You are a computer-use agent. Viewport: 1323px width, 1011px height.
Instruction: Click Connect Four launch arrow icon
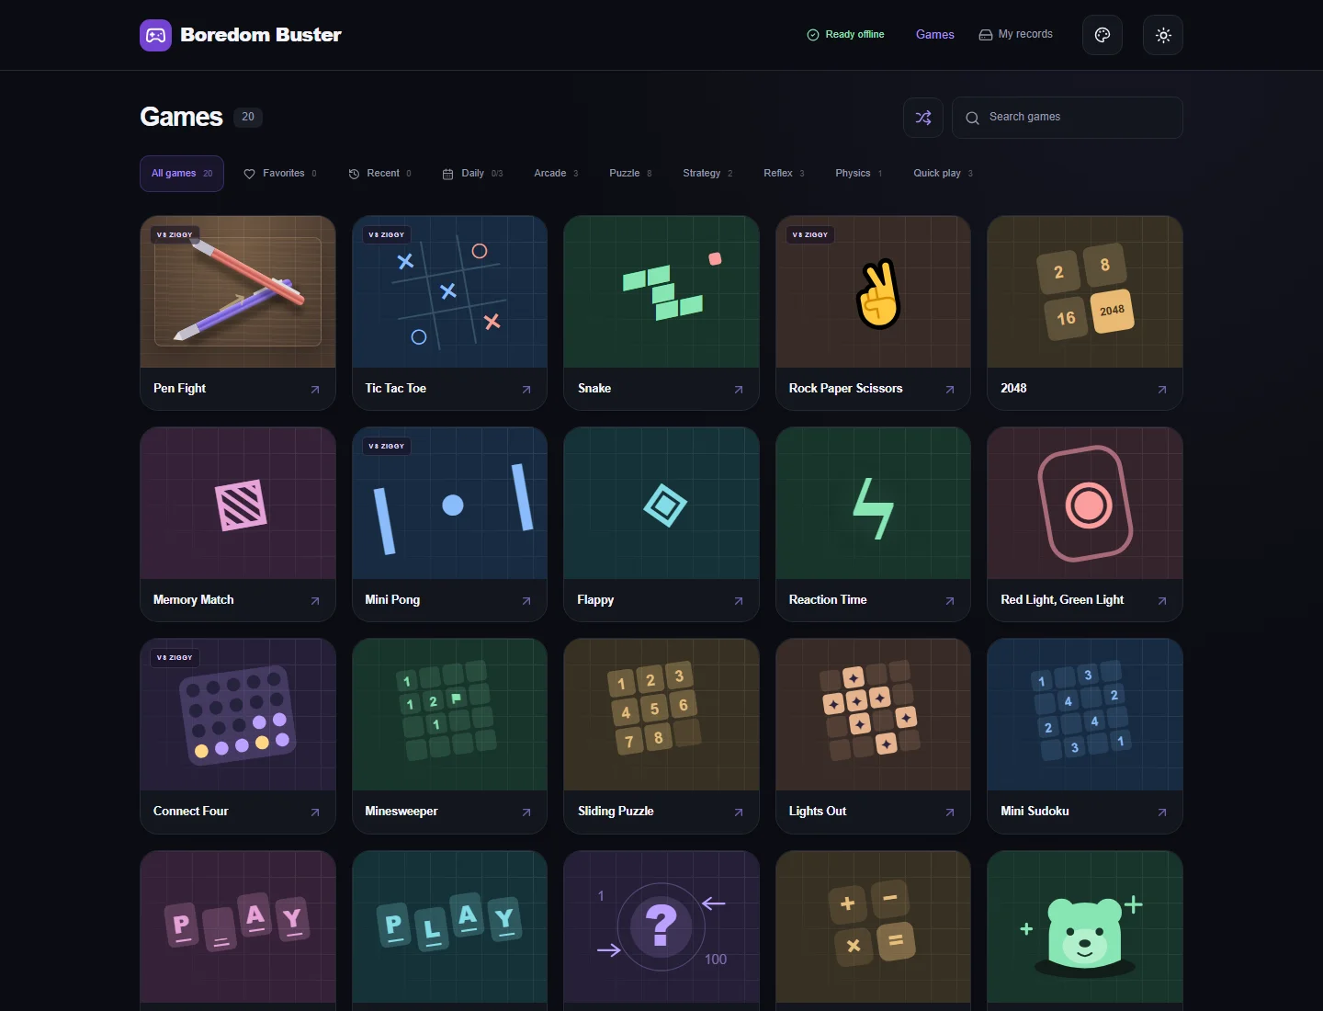[315, 812]
